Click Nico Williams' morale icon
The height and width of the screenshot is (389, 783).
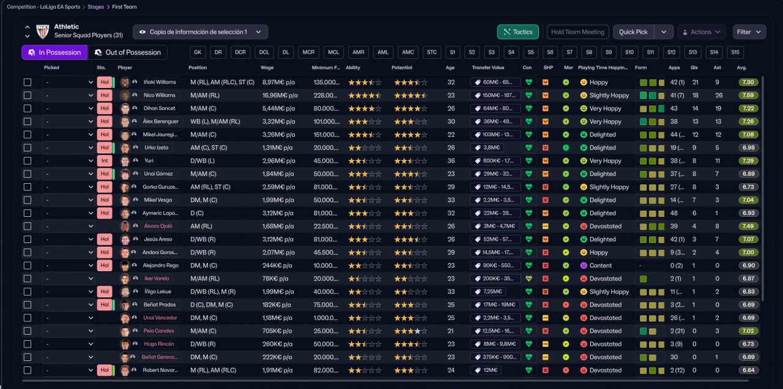tap(566, 95)
